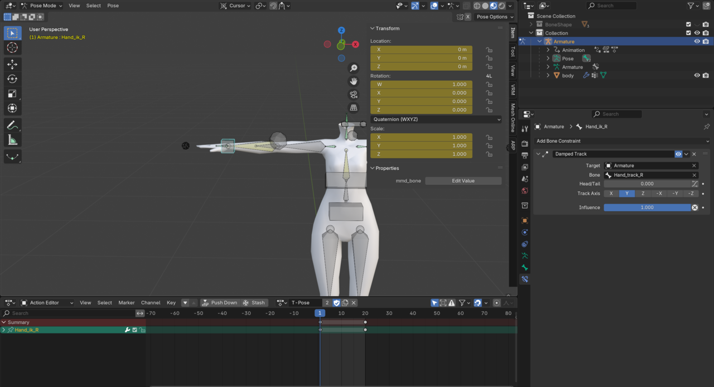Open the Quaternion (WXYZ) rotation mode dropdown
This screenshot has height=387, width=714.
tap(436, 119)
